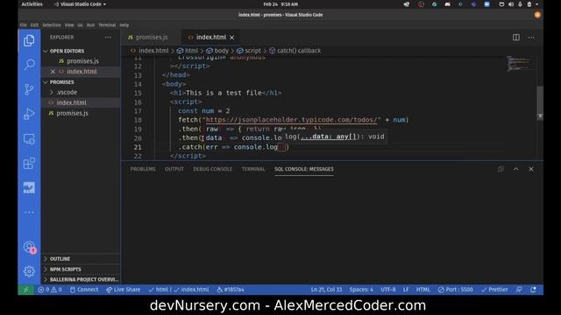
Task: Open the Edit menu
Action: tap(34, 25)
